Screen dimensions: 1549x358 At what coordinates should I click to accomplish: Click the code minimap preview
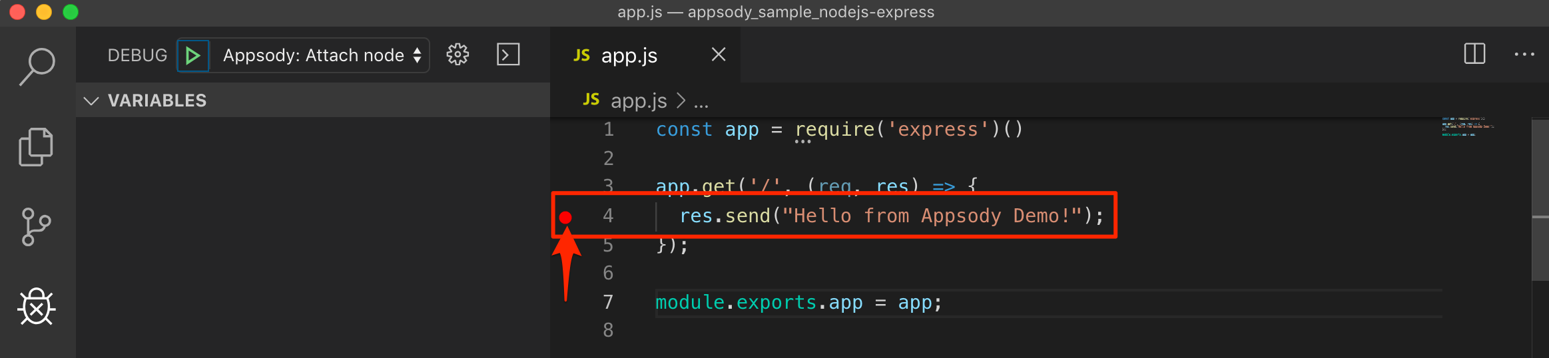coord(1468,126)
